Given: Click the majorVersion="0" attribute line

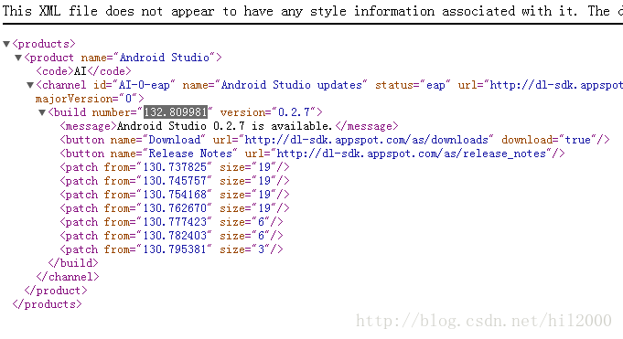Looking at the screenshot, I should (x=90, y=99).
